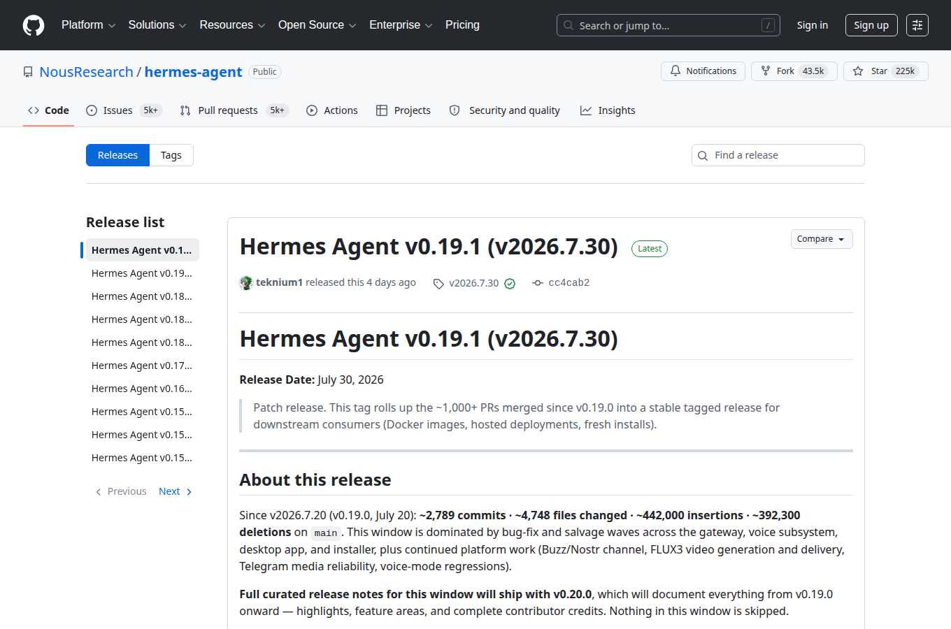Click the Notifications bell icon

tap(675, 71)
